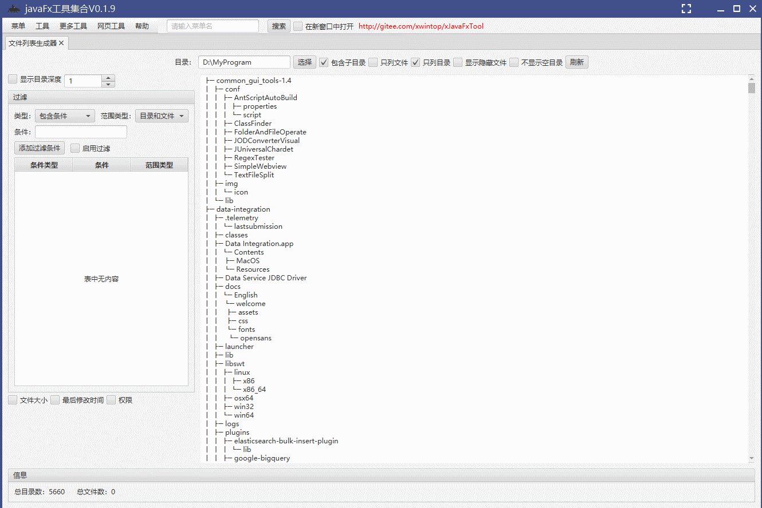Click the opensans entry
The width and height of the screenshot is (762, 508).
[x=256, y=338]
